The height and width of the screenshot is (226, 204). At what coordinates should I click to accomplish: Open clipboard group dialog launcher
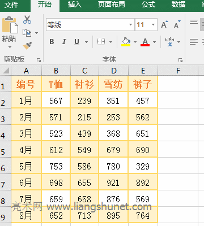click(x=39, y=60)
